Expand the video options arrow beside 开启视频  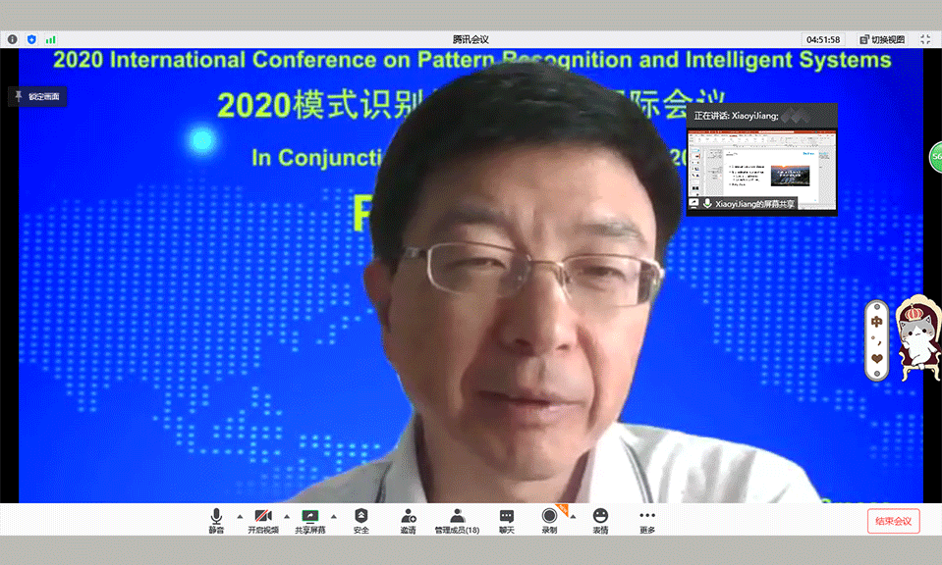tap(286, 516)
